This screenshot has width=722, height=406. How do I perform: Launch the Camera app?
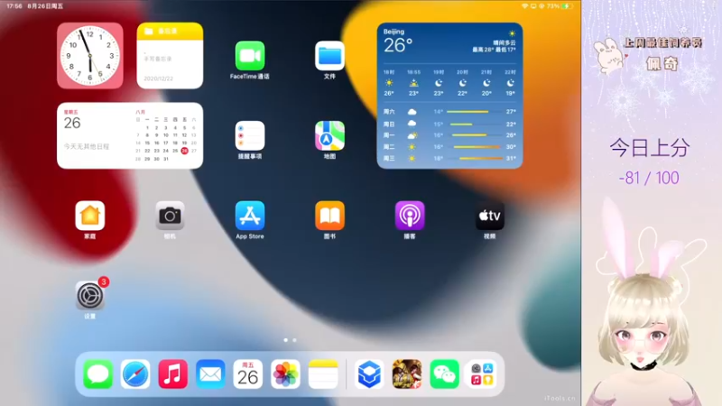(170, 216)
